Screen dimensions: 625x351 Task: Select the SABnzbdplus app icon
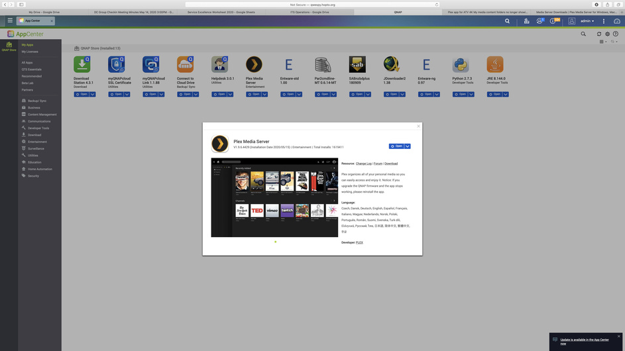357,64
